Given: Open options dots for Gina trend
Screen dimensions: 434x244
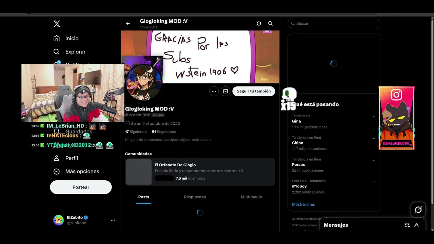Looking at the screenshot, I should click(x=373, y=117).
